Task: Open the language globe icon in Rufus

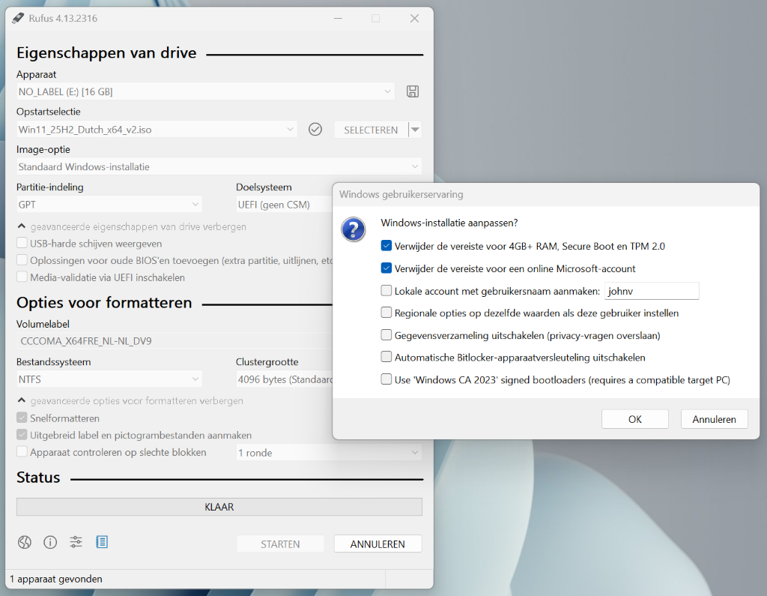Action: (25, 542)
